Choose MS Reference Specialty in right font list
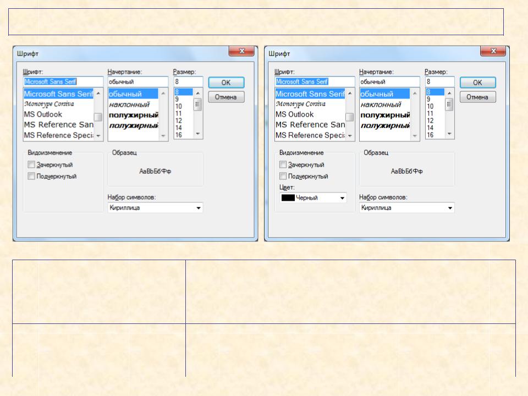The image size is (528, 396). pos(310,135)
